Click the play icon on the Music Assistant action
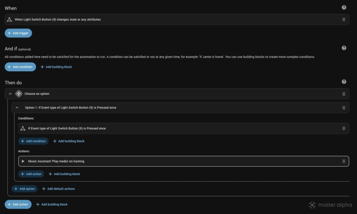This screenshot has width=357, height=214. [x=22, y=161]
